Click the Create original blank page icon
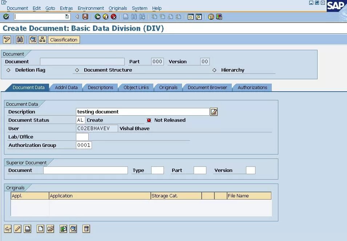Image resolution: width=347 pixels, height=241 pixels. 40,229
